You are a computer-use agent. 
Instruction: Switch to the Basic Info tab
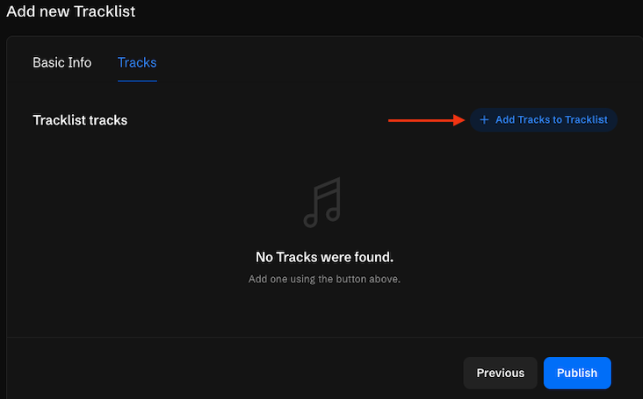[62, 63]
